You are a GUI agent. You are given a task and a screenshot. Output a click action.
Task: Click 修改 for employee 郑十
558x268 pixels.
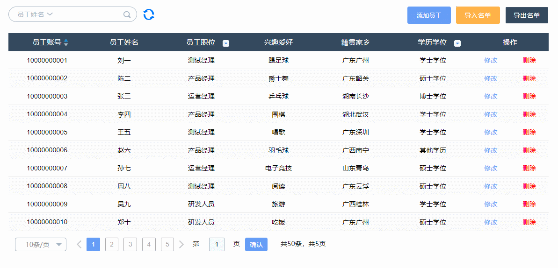click(x=491, y=223)
